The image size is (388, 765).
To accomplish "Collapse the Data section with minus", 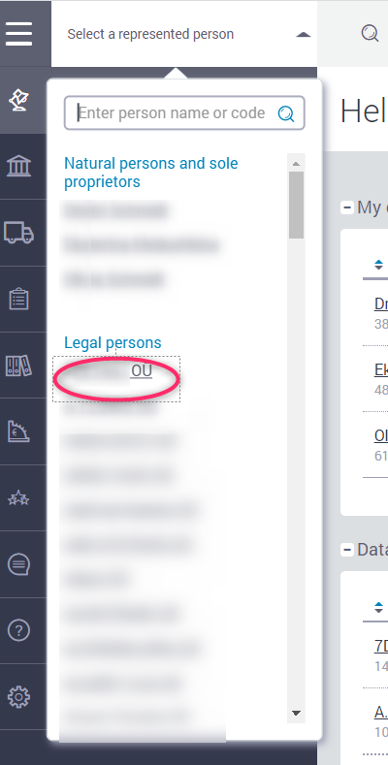I will point(347,550).
